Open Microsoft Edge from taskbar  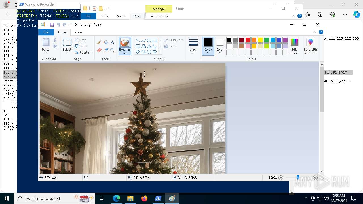pyautogui.click(x=117, y=198)
